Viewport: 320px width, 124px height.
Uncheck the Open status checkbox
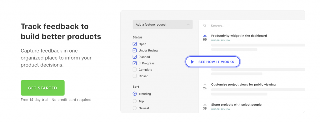tap(135, 44)
